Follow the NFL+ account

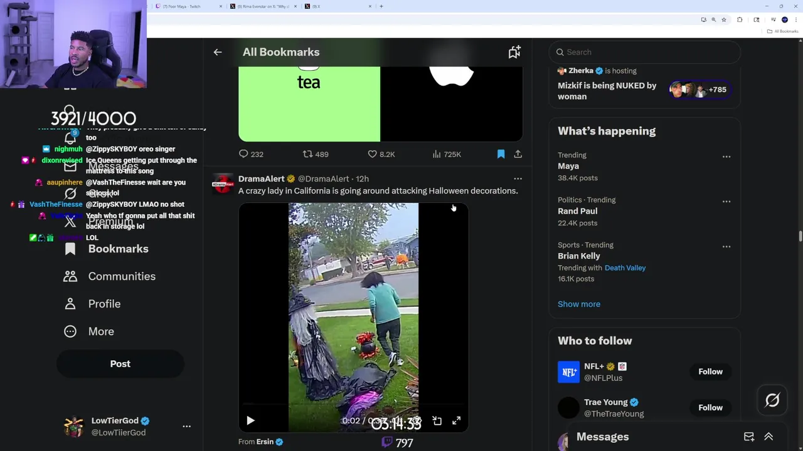(x=710, y=371)
